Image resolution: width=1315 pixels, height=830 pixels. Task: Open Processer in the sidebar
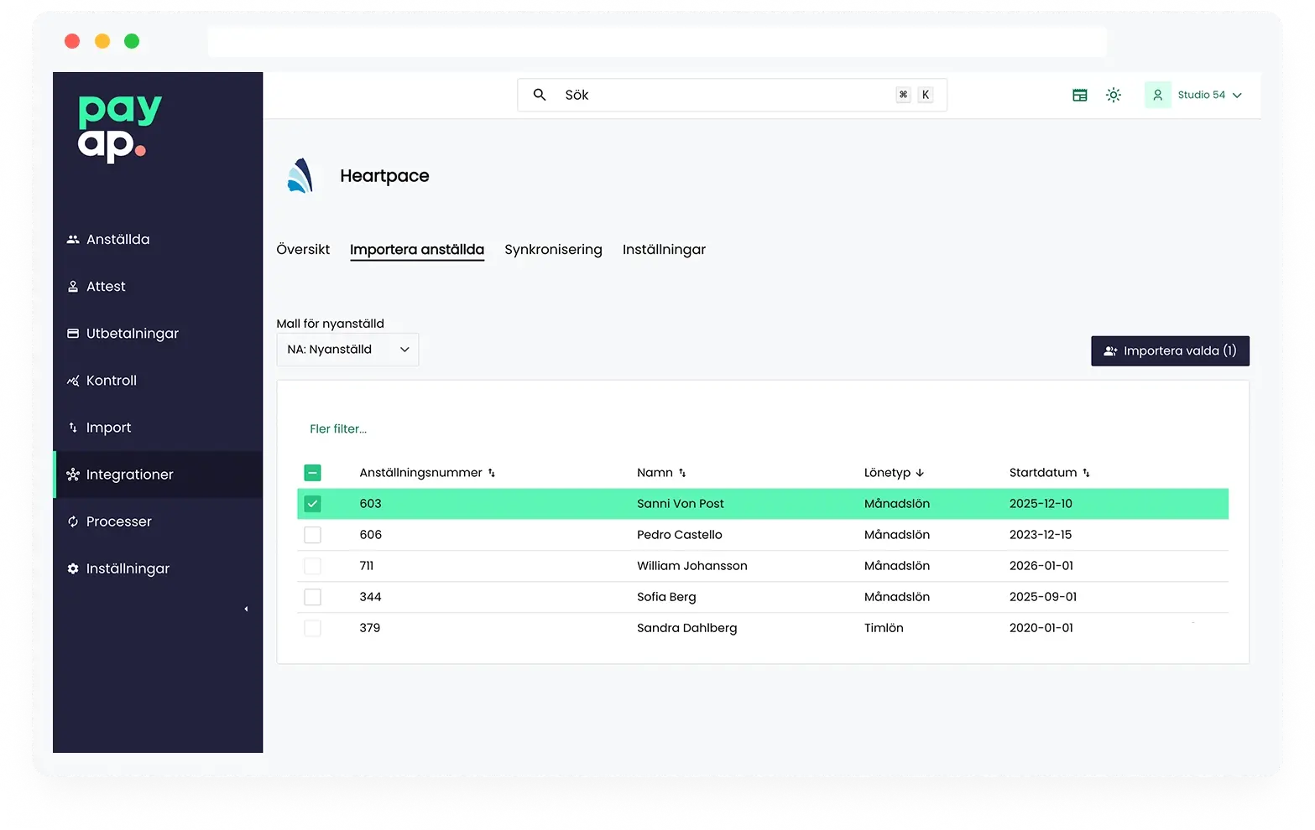(x=119, y=521)
